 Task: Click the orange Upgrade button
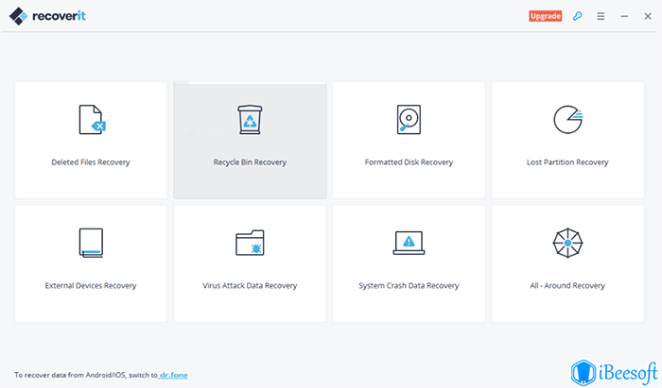point(546,16)
